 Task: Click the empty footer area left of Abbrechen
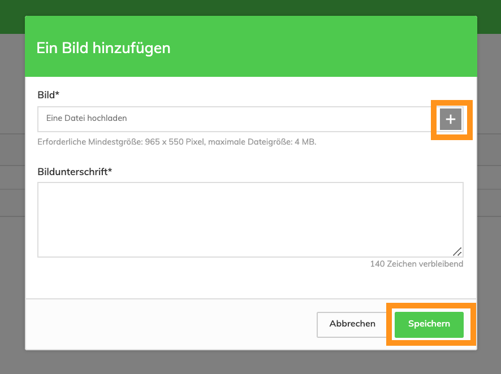170,324
